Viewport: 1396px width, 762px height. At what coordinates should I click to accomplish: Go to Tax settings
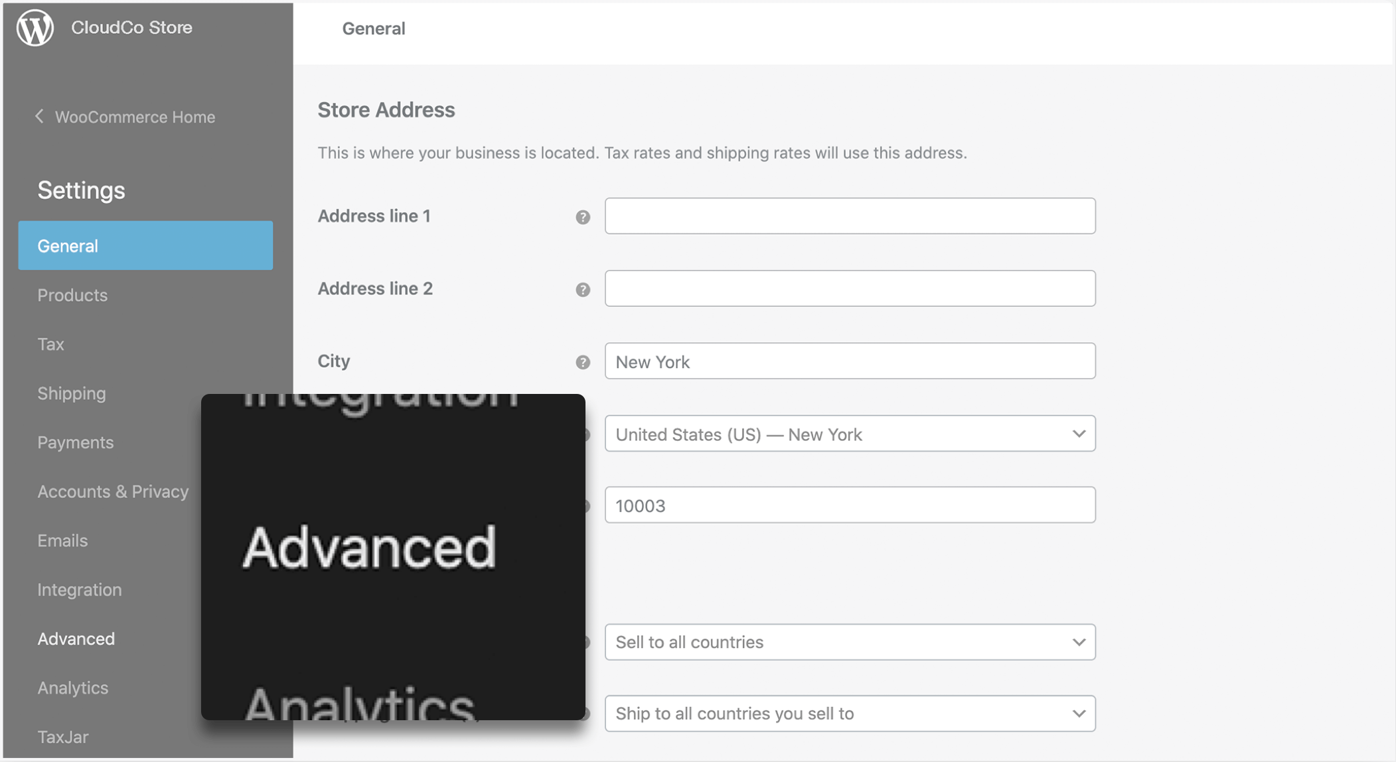[x=51, y=344]
